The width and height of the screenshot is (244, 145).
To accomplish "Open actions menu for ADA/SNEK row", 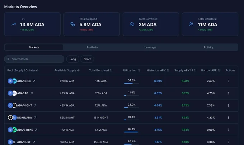I will (229, 81).
